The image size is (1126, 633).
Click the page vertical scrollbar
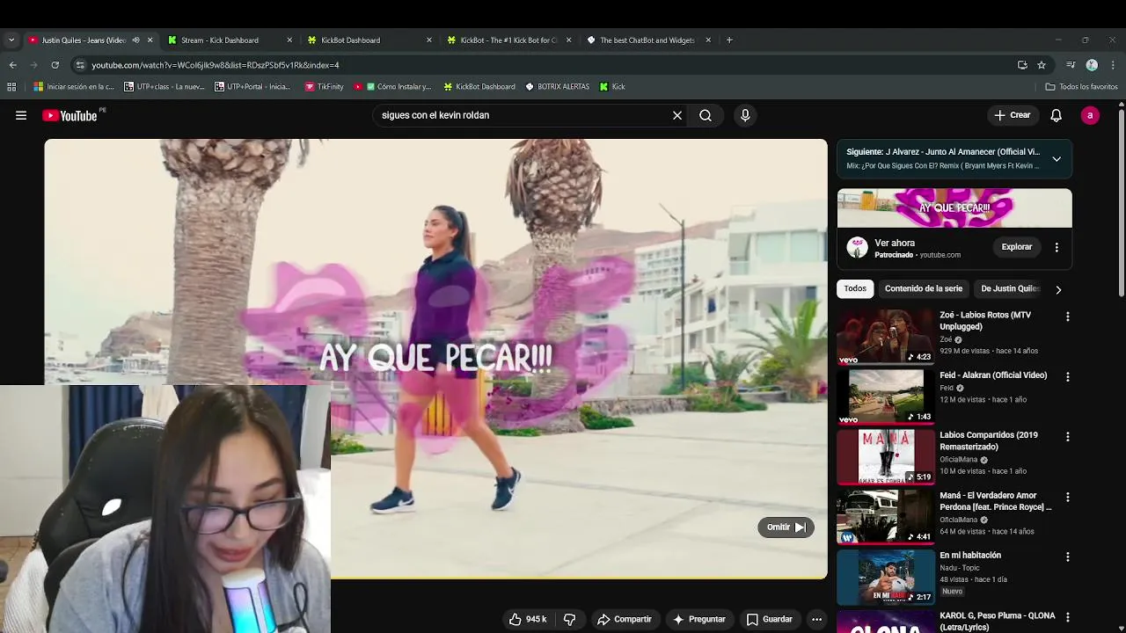tap(1121, 202)
